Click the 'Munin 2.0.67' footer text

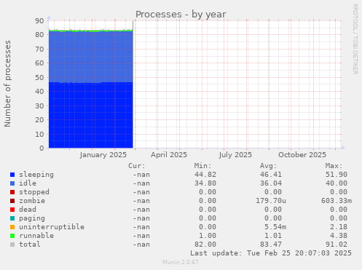click(x=181, y=262)
